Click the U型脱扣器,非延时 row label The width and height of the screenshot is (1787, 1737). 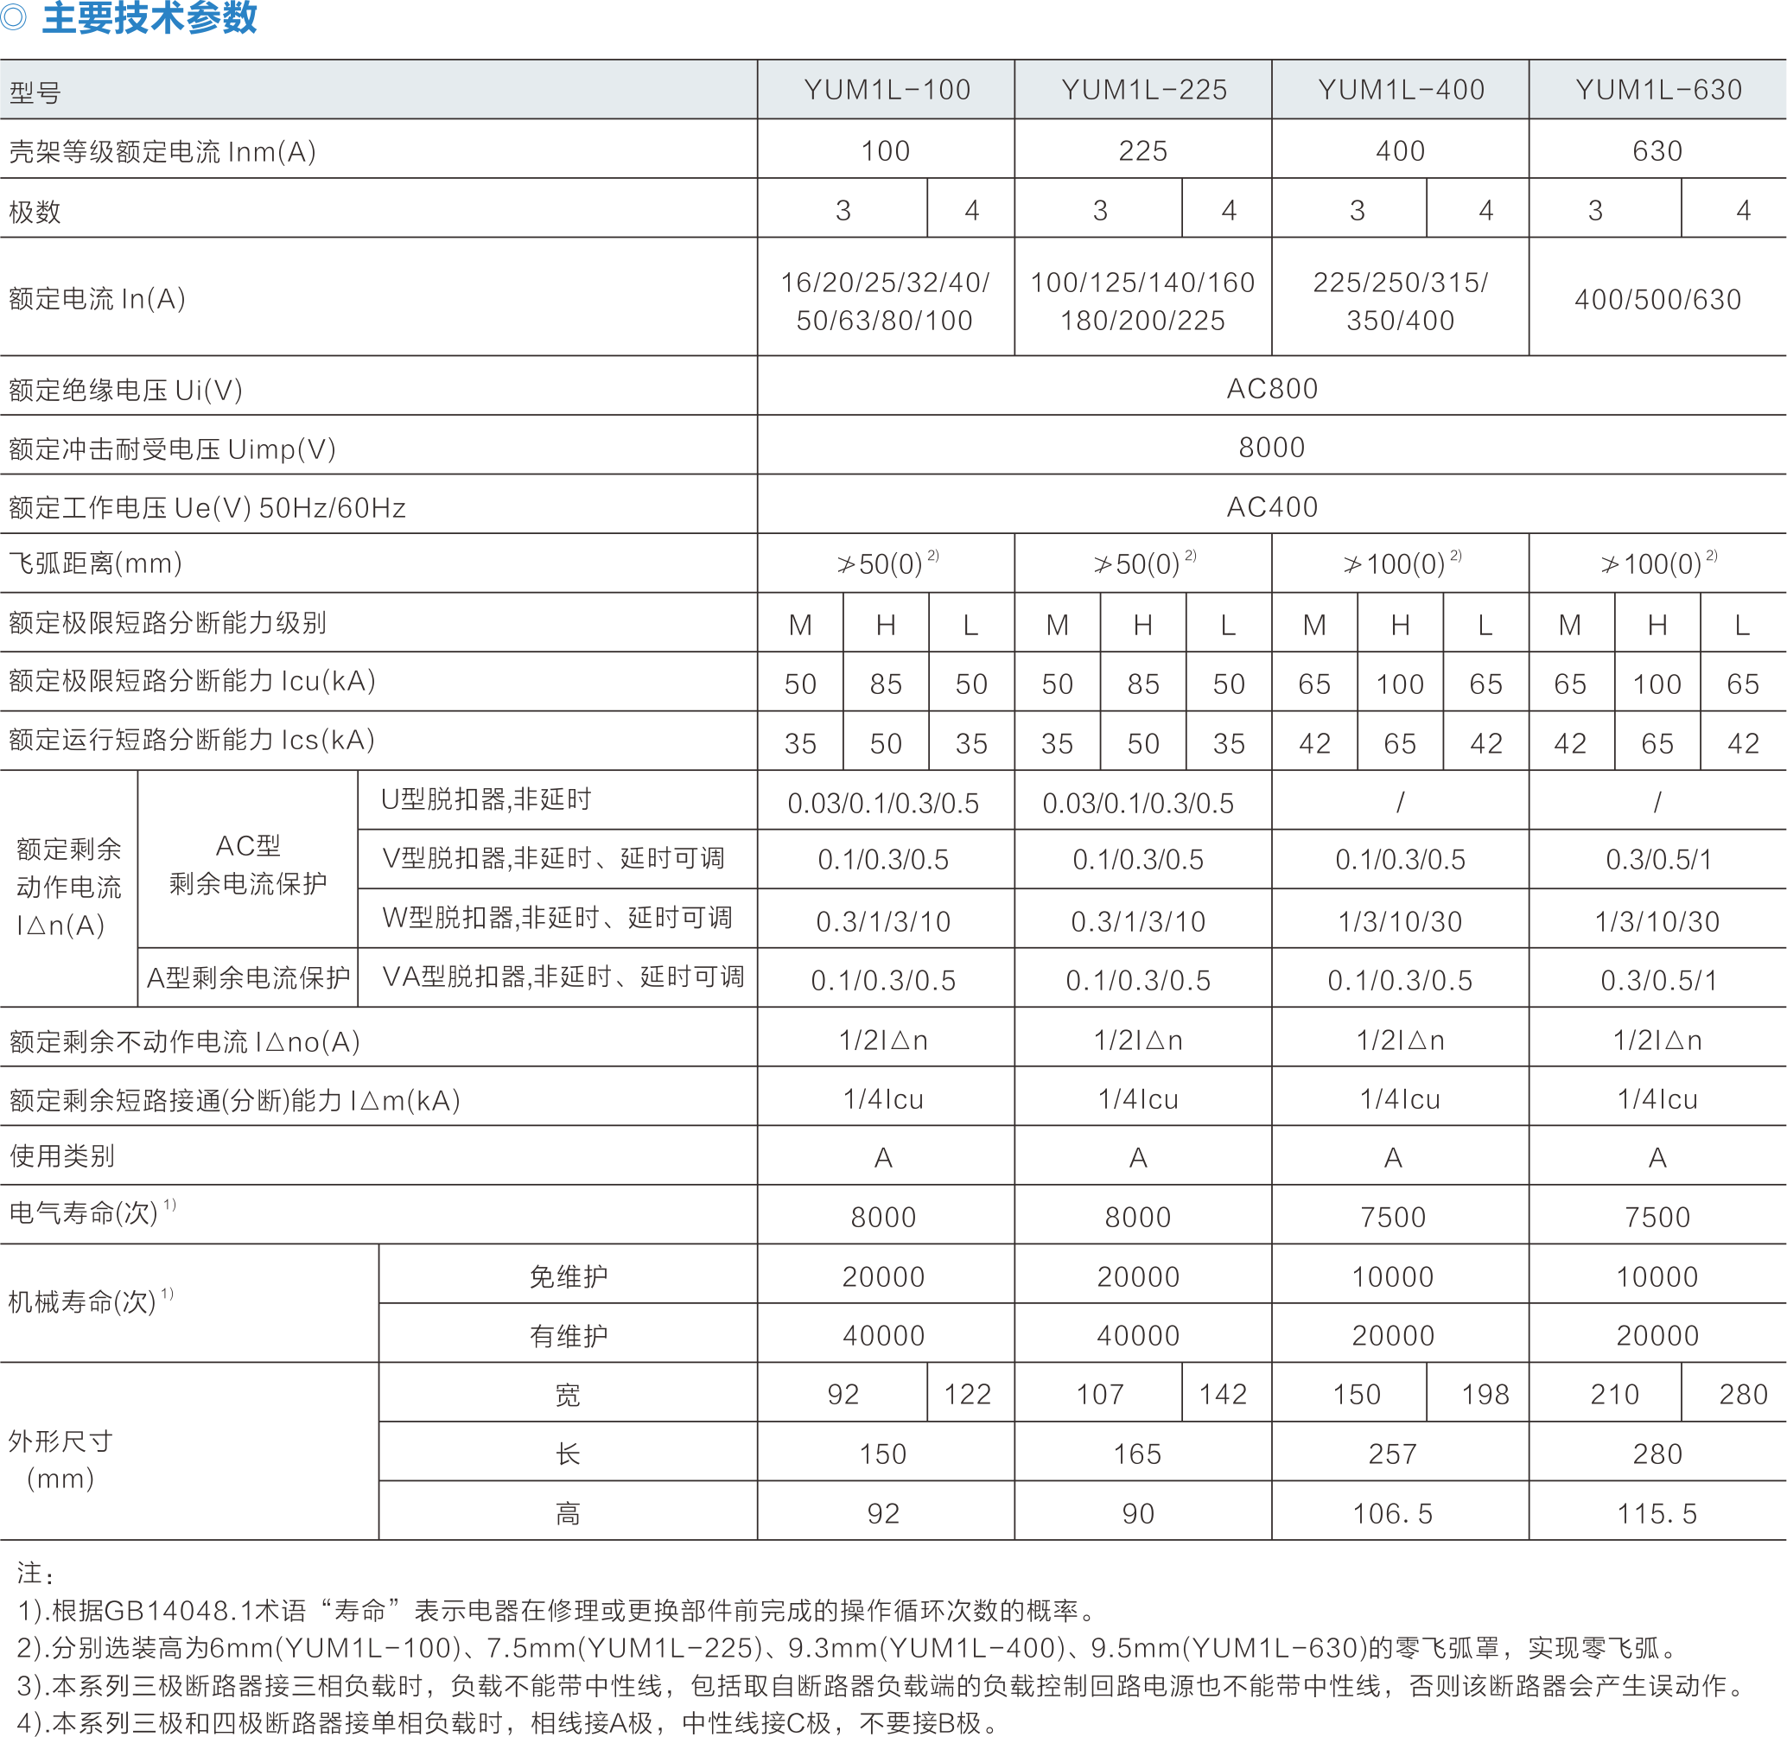click(486, 800)
